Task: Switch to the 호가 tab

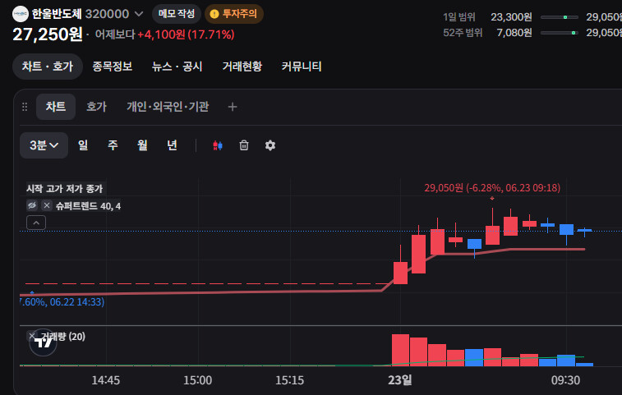Action: (96, 107)
